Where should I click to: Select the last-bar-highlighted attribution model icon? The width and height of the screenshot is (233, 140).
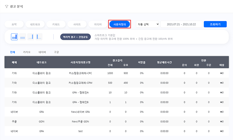31,37
